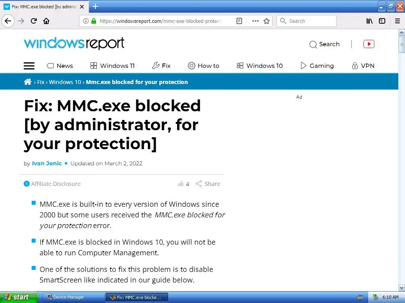Viewport: 405px width, 303px height.
Task: Open a new browser tab
Action: point(95,6)
